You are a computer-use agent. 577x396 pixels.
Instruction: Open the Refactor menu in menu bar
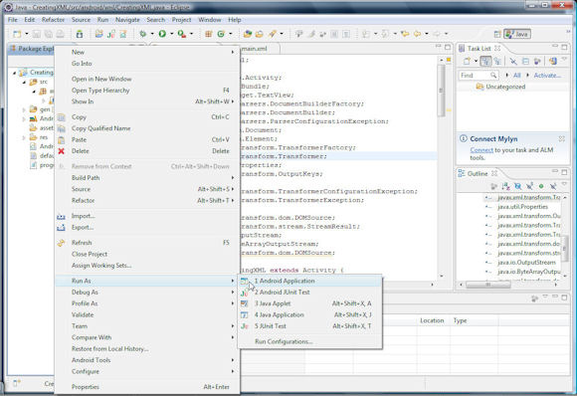53,20
